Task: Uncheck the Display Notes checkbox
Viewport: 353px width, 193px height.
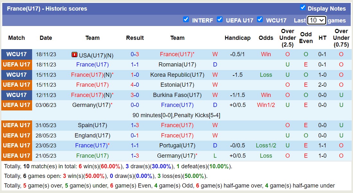Action: coord(302,8)
